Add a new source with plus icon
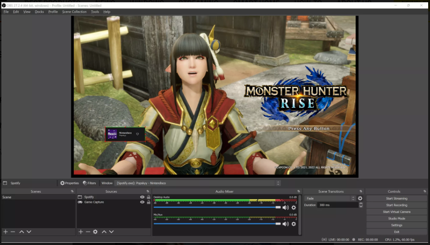This screenshot has height=245, width=430. point(81,232)
